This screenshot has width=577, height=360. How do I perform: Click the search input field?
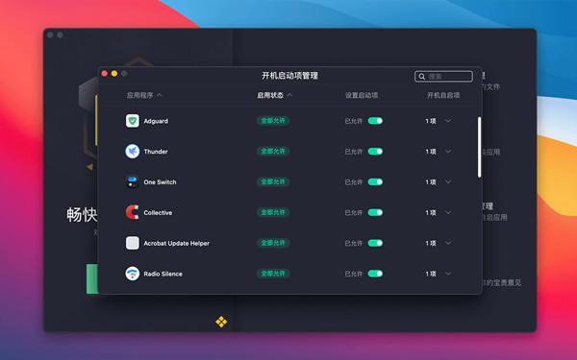(443, 77)
